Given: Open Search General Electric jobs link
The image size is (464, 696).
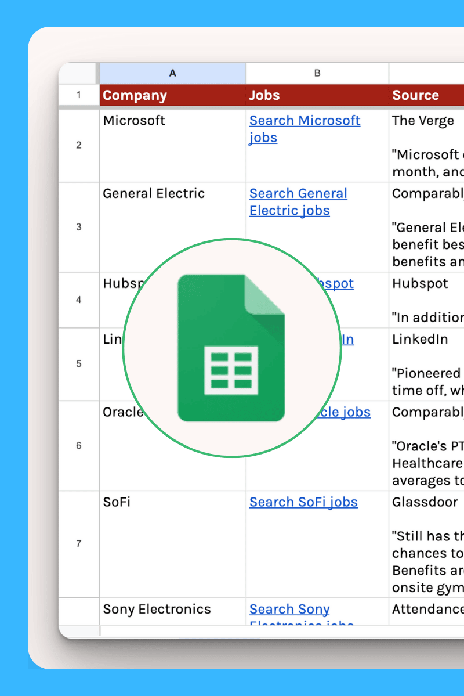Looking at the screenshot, I should [x=298, y=202].
